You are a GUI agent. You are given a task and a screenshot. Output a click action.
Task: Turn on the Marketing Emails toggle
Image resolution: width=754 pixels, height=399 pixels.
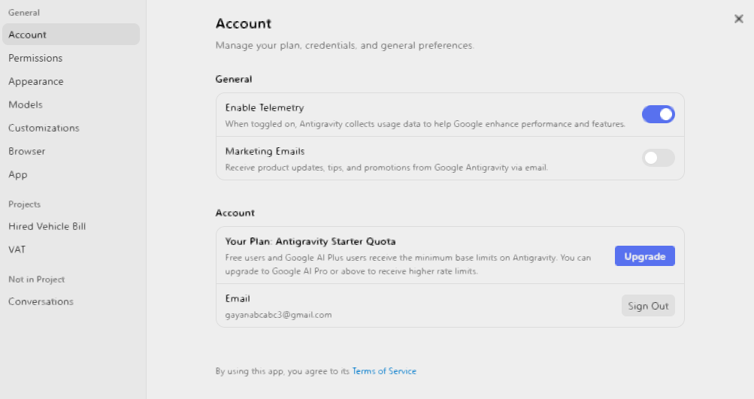tap(659, 158)
